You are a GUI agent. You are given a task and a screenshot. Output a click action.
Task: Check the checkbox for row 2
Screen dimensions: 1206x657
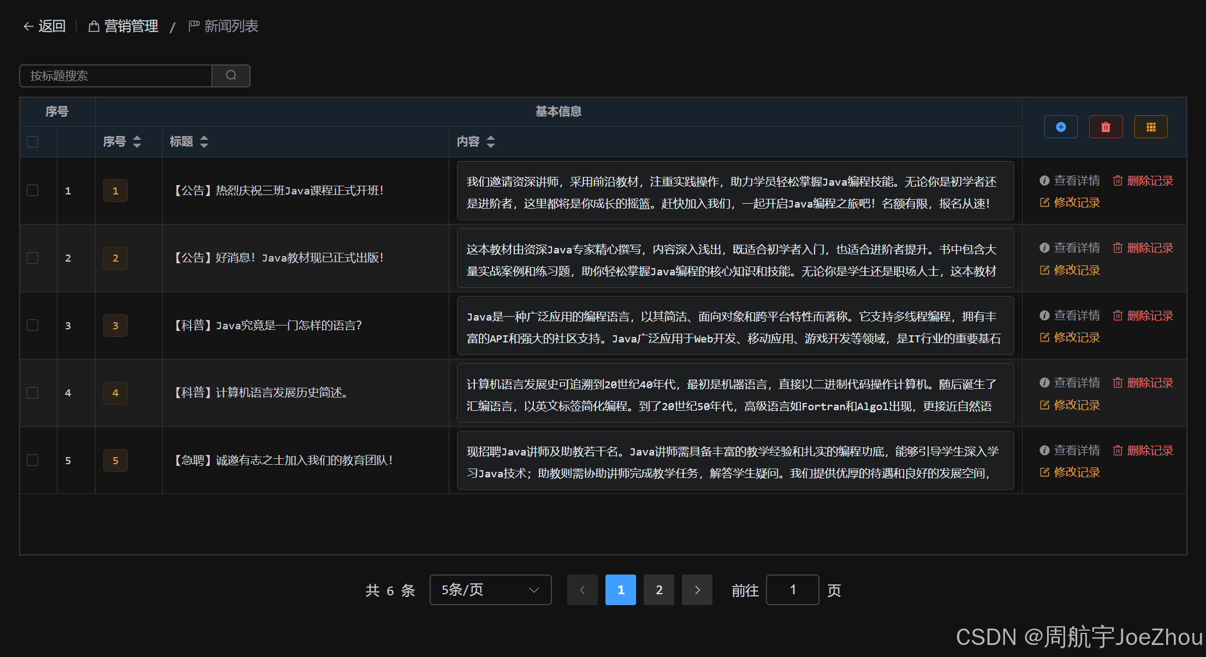tap(33, 258)
